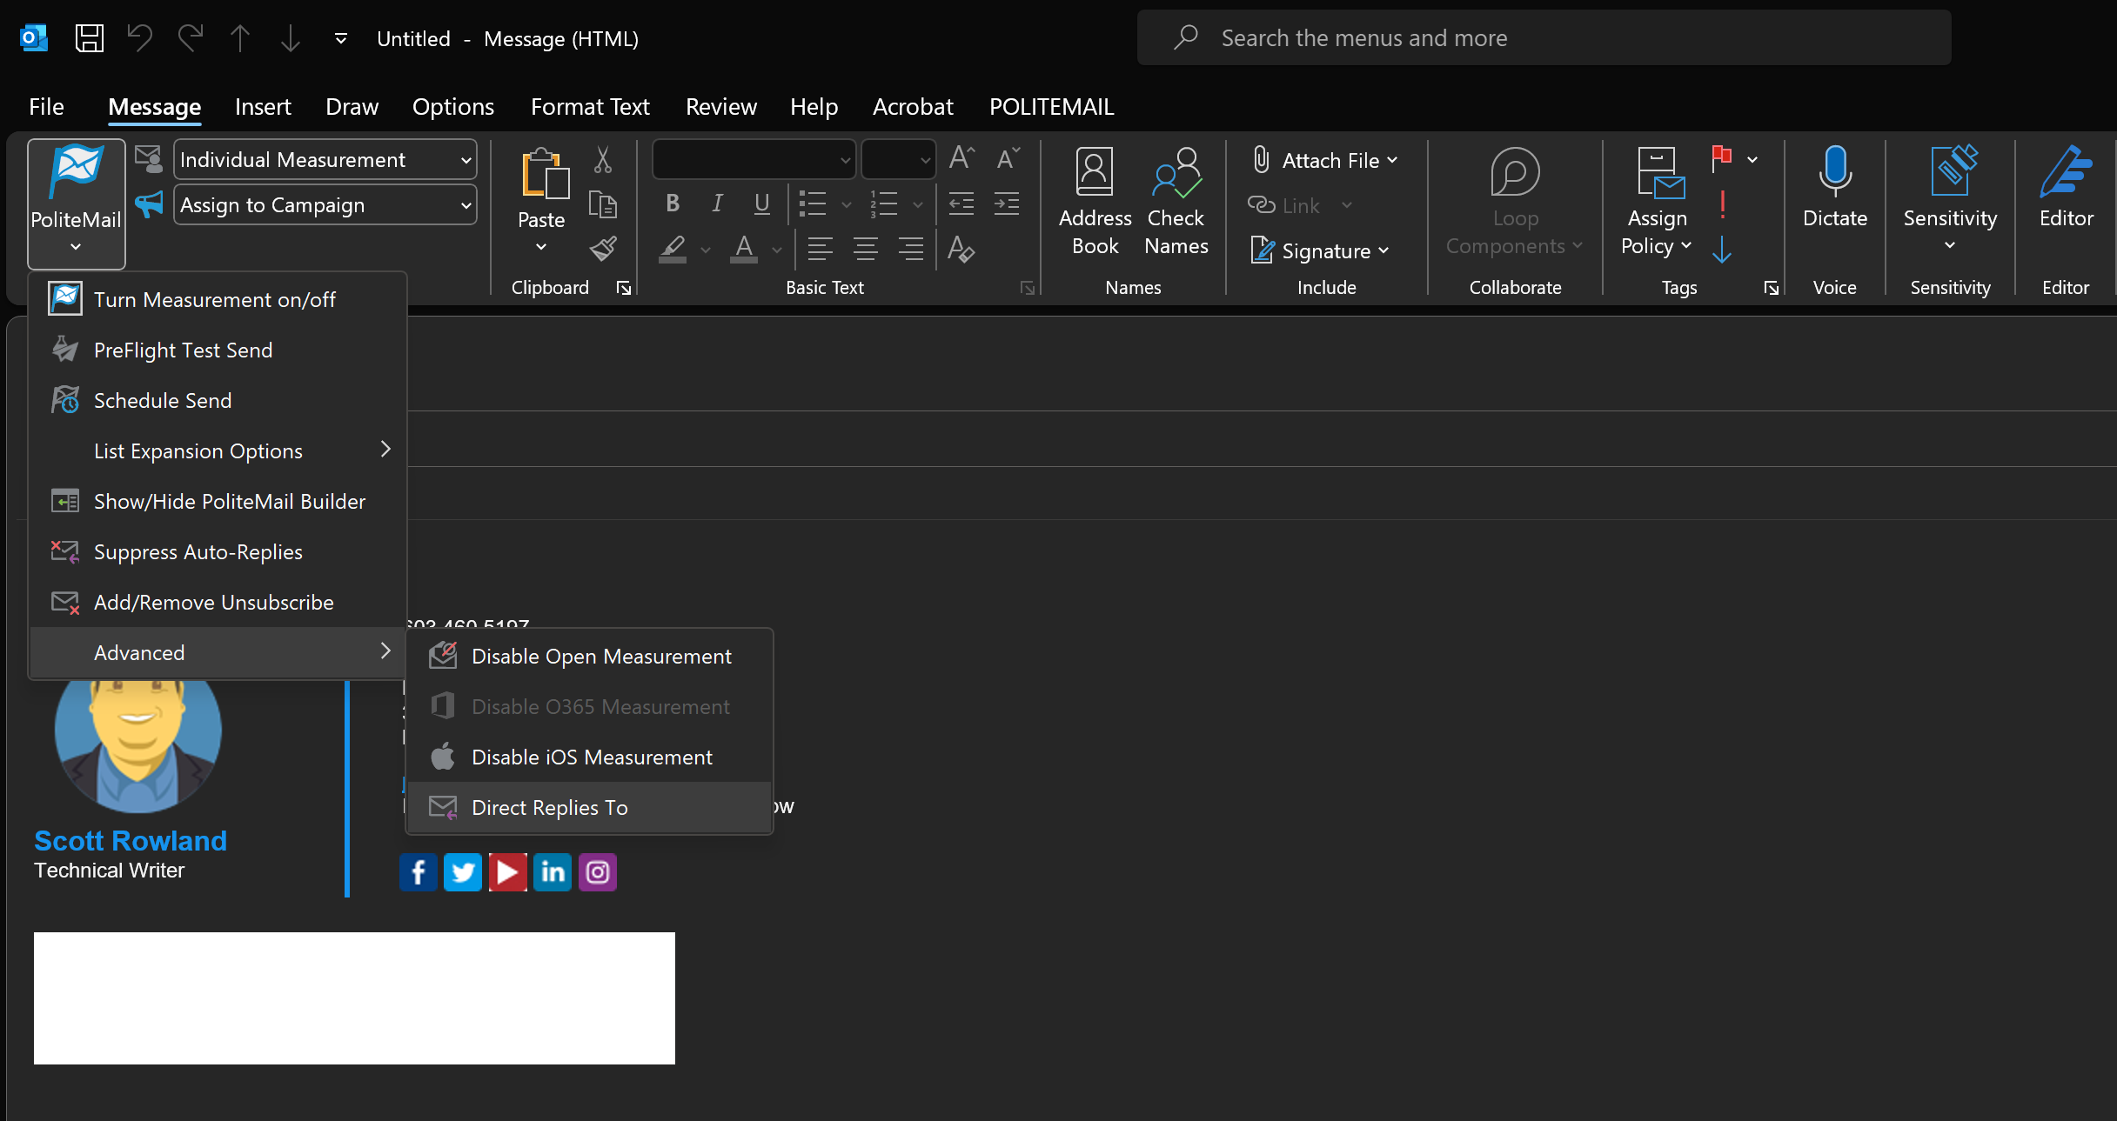Image resolution: width=2117 pixels, height=1121 pixels.
Task: Click the Dictate microphone icon
Action: click(x=1834, y=174)
